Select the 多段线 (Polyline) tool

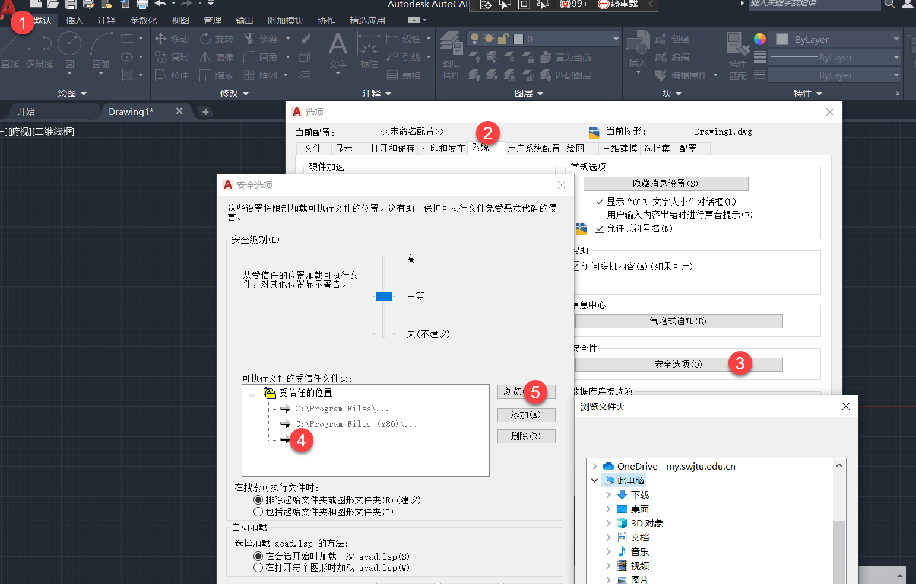tap(40, 50)
